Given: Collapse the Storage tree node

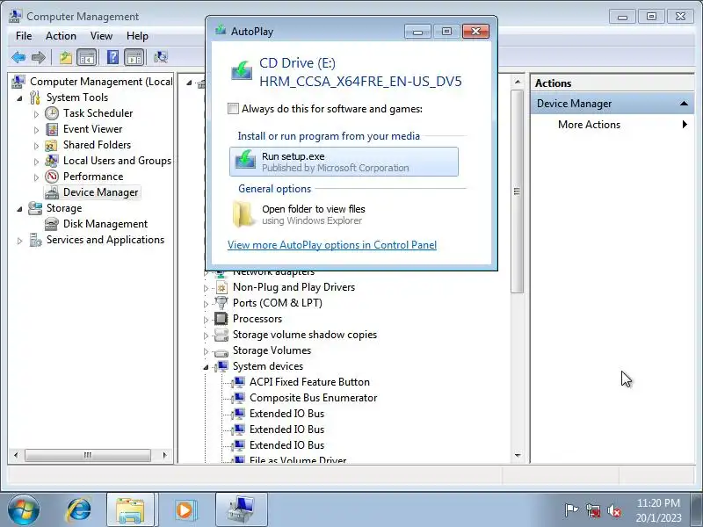Looking at the screenshot, I should point(19,208).
